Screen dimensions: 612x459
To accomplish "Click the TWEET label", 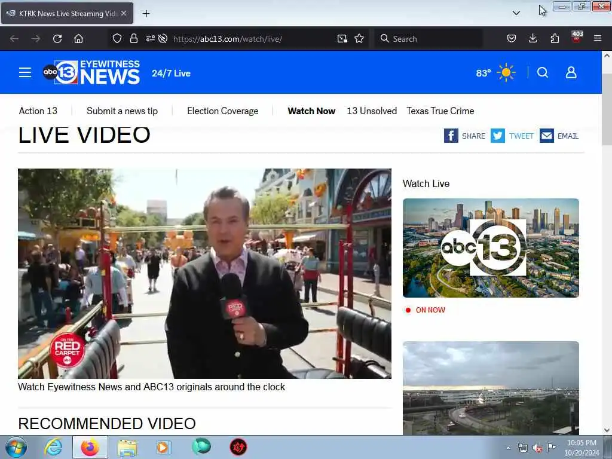I will pyautogui.click(x=521, y=136).
